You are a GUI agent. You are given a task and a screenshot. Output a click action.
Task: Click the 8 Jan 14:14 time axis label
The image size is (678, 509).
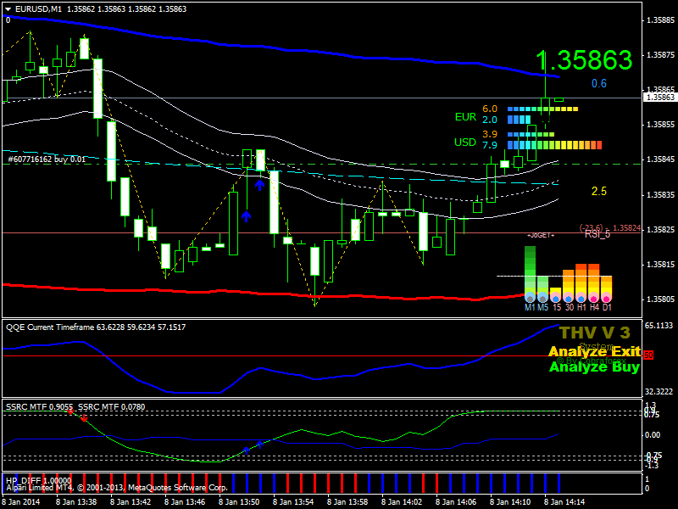564,502
